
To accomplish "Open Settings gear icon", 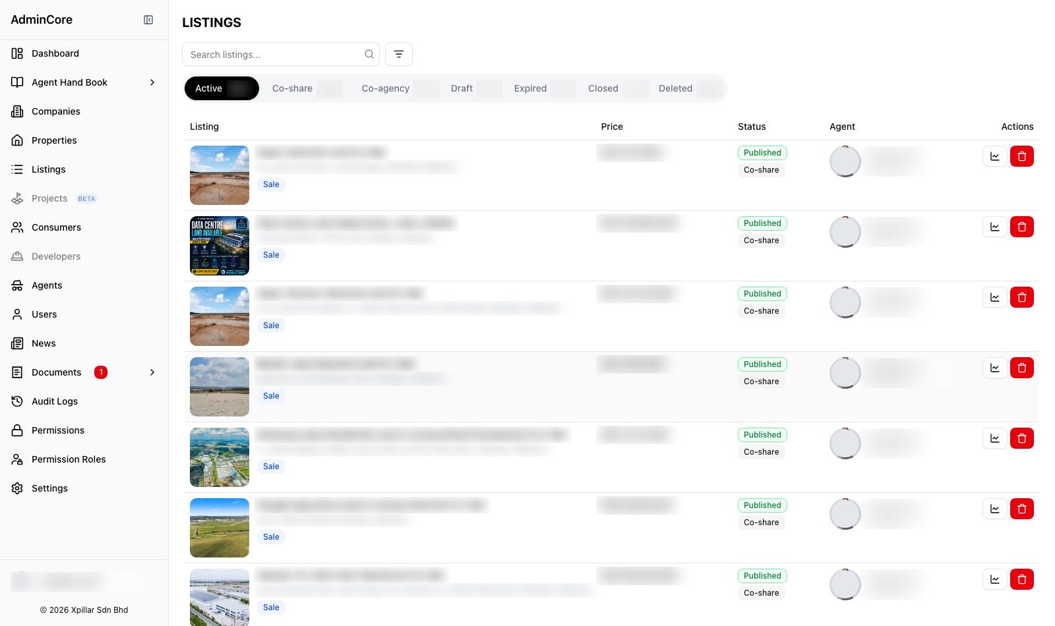I will tap(17, 488).
